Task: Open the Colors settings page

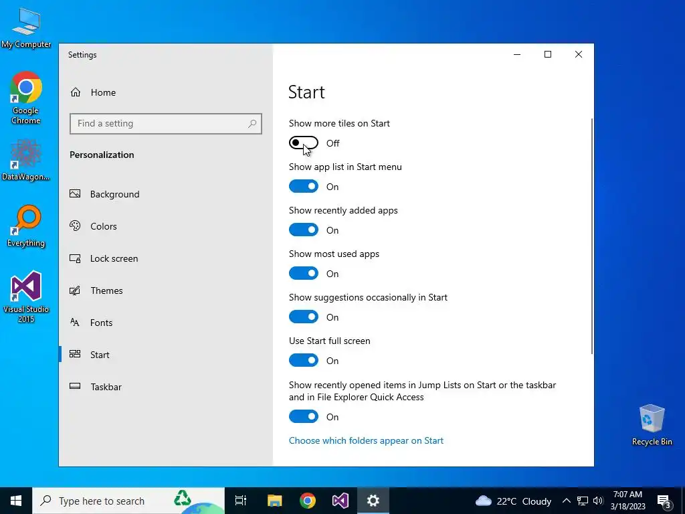Action: click(x=166, y=226)
